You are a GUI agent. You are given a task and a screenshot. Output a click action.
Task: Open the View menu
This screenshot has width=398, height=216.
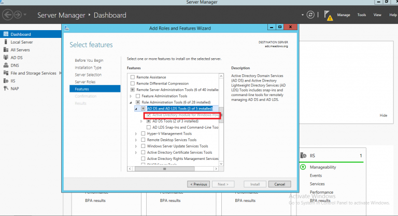tap(377, 15)
